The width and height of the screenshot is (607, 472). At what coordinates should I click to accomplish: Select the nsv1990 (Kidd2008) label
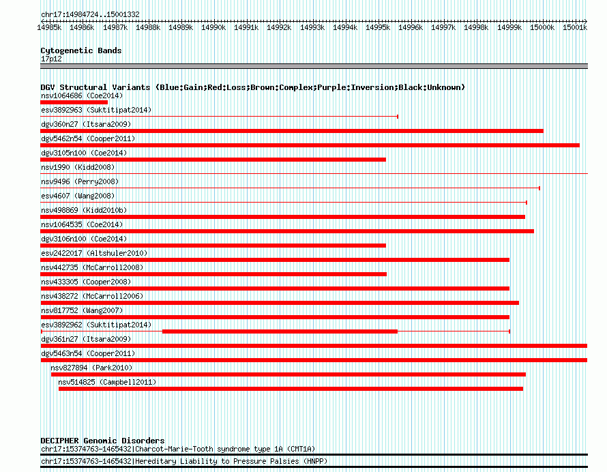(x=78, y=167)
